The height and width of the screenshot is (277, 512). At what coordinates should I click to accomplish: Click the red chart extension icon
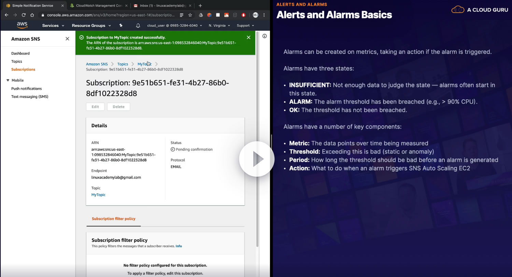[226, 15]
